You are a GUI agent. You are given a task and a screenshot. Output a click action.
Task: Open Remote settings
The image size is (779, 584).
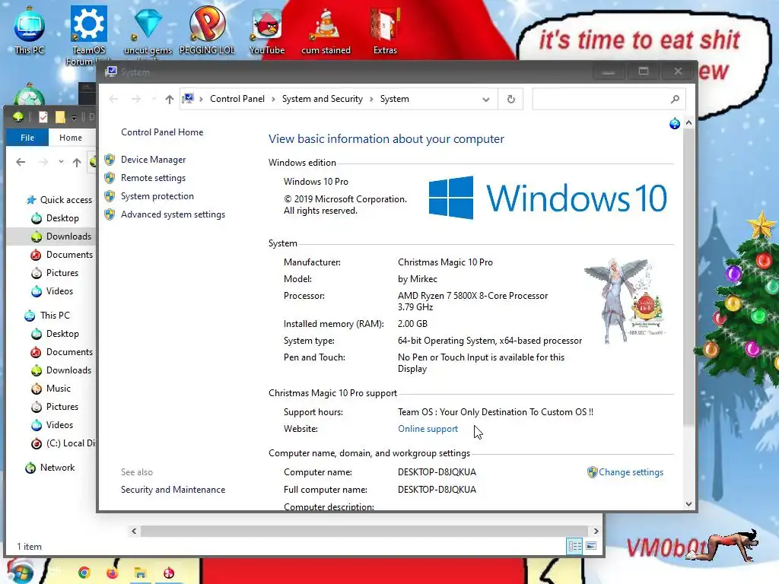[x=153, y=178]
